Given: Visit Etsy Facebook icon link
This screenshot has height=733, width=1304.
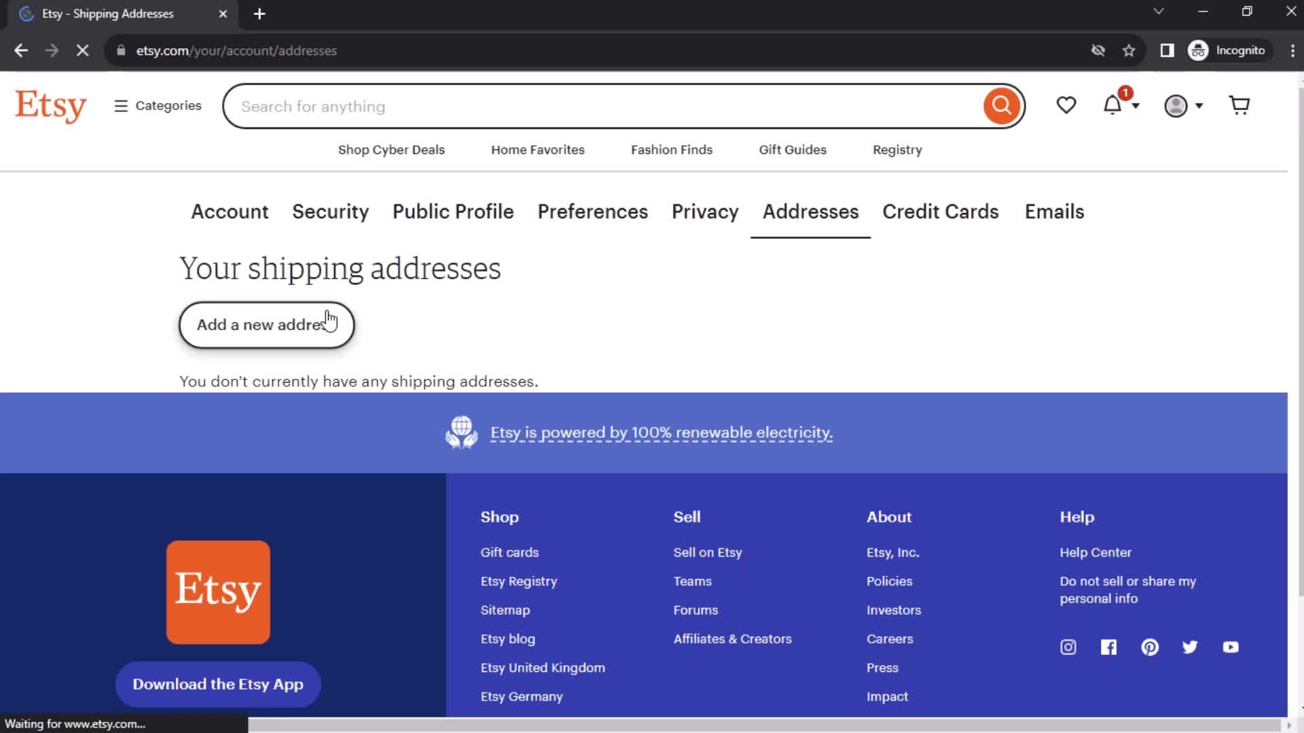Looking at the screenshot, I should pos(1109,647).
